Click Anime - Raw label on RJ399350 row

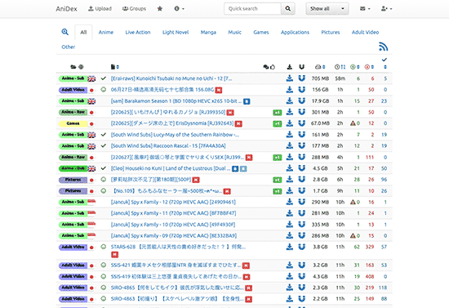point(73,112)
